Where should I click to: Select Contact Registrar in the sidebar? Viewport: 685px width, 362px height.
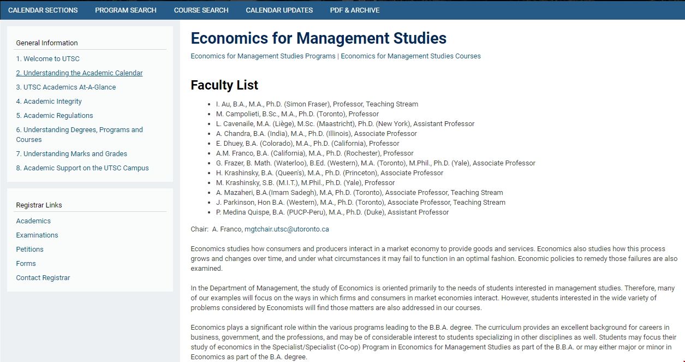(x=43, y=277)
